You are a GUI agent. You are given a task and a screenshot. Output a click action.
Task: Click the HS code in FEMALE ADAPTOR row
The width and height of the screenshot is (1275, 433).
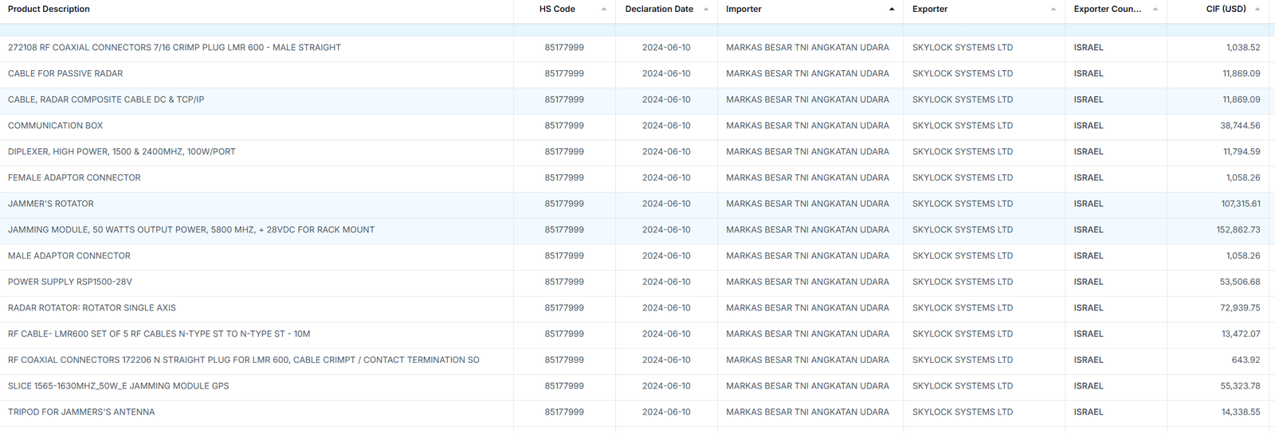coord(564,178)
